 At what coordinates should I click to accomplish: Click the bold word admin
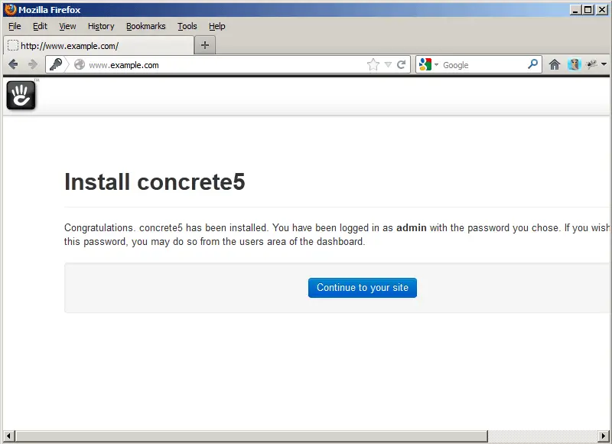(x=412, y=227)
